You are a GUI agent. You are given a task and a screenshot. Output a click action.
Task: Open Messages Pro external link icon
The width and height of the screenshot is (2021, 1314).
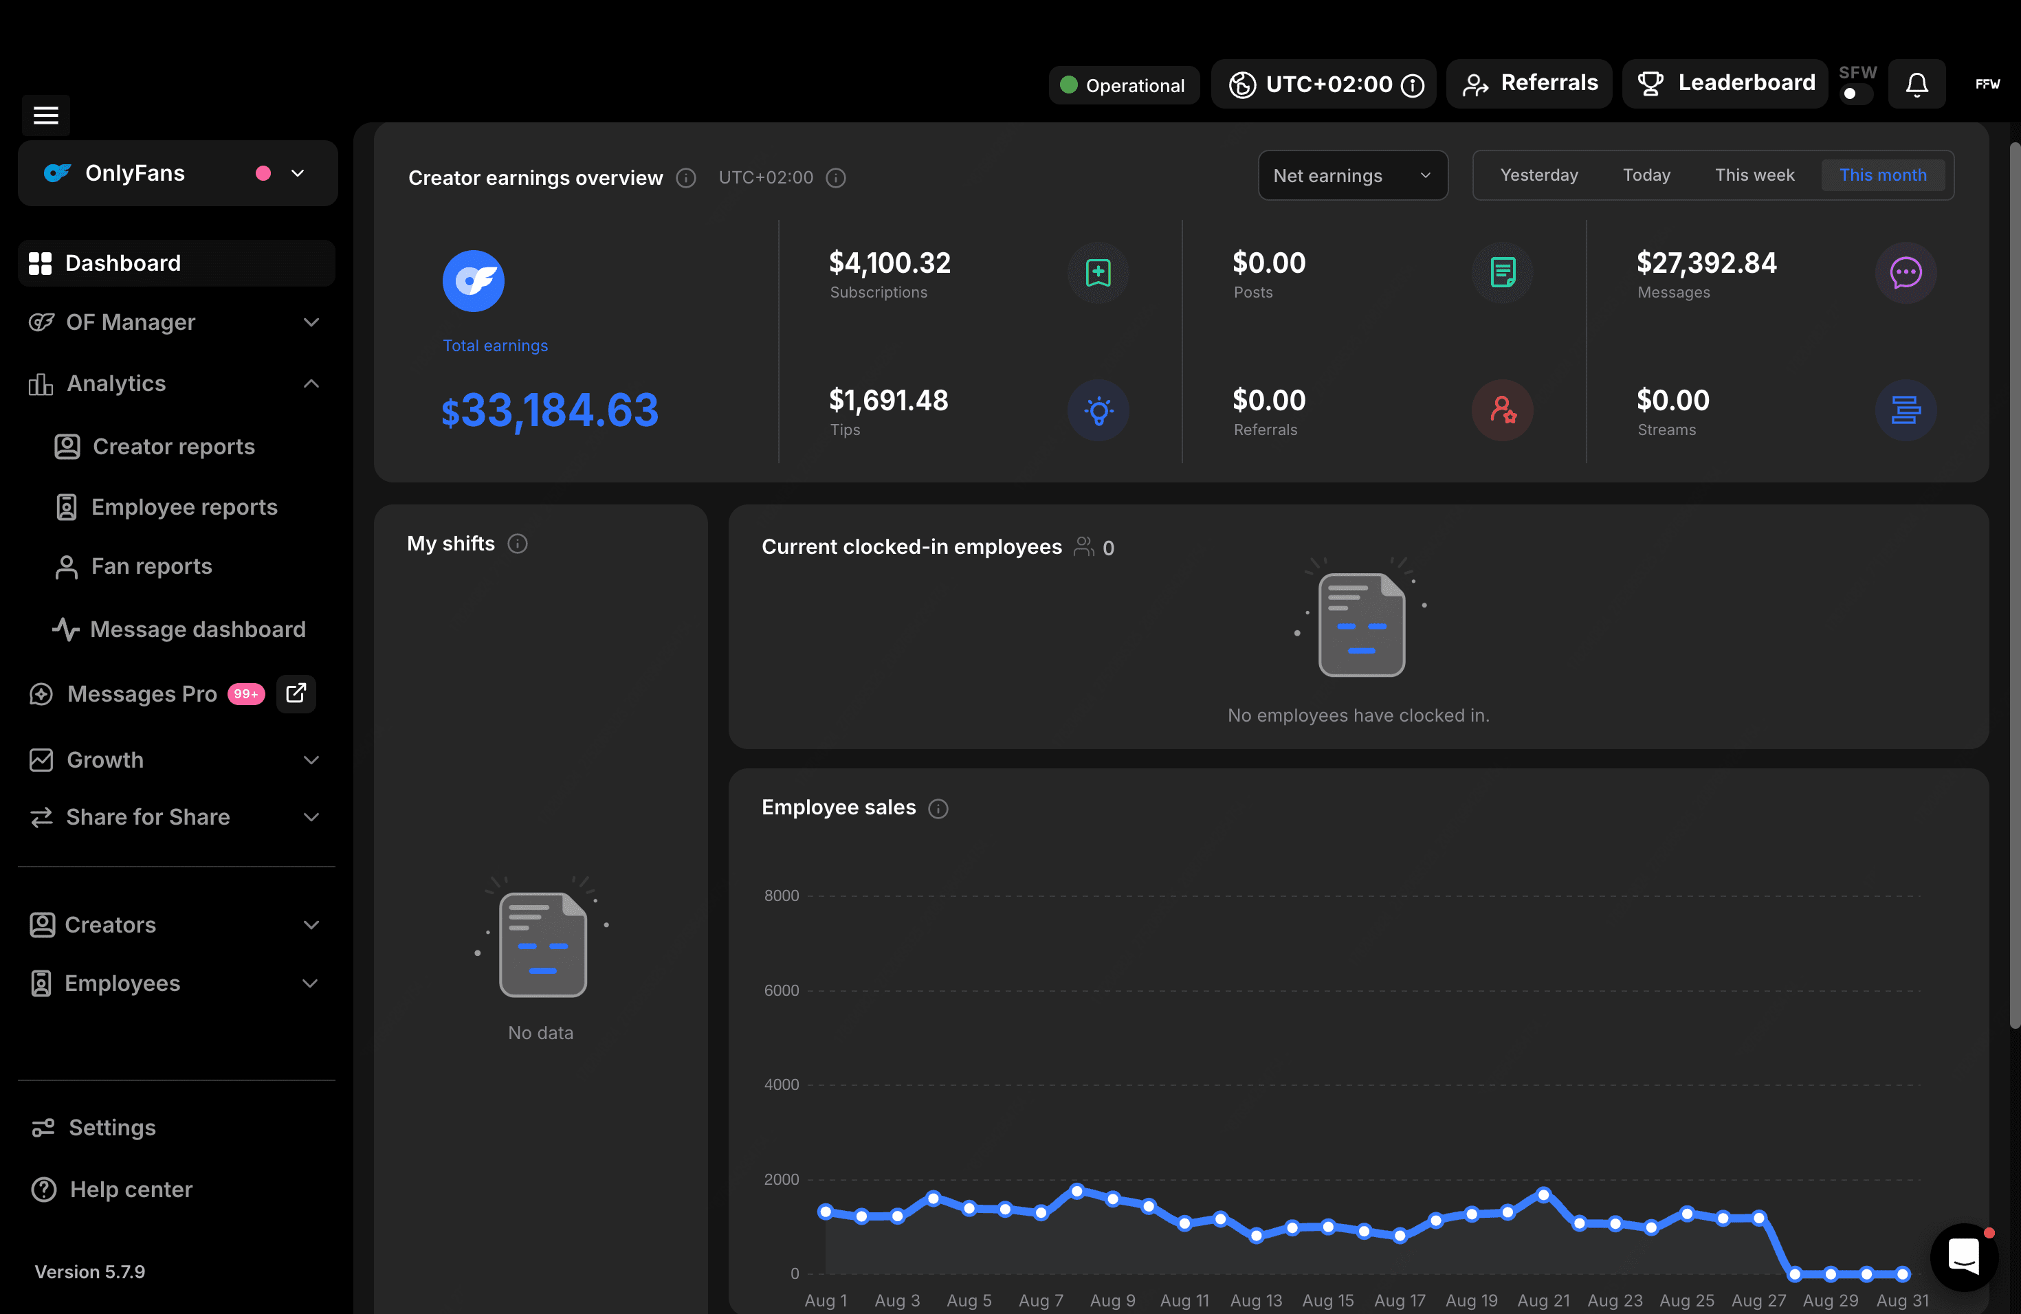click(296, 693)
